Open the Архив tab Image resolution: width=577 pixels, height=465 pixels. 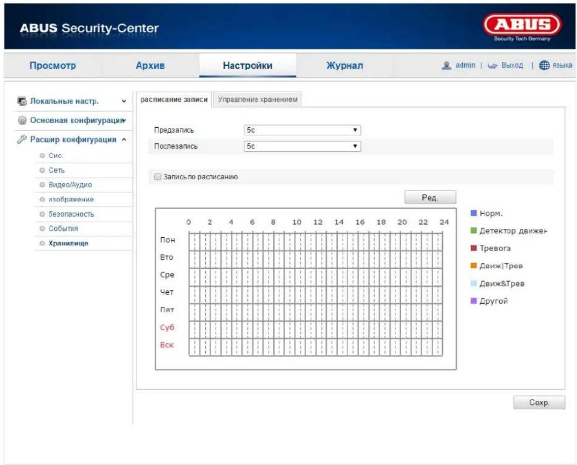(150, 65)
